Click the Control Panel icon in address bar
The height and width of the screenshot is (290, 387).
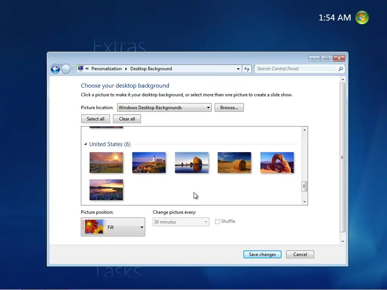click(80, 68)
